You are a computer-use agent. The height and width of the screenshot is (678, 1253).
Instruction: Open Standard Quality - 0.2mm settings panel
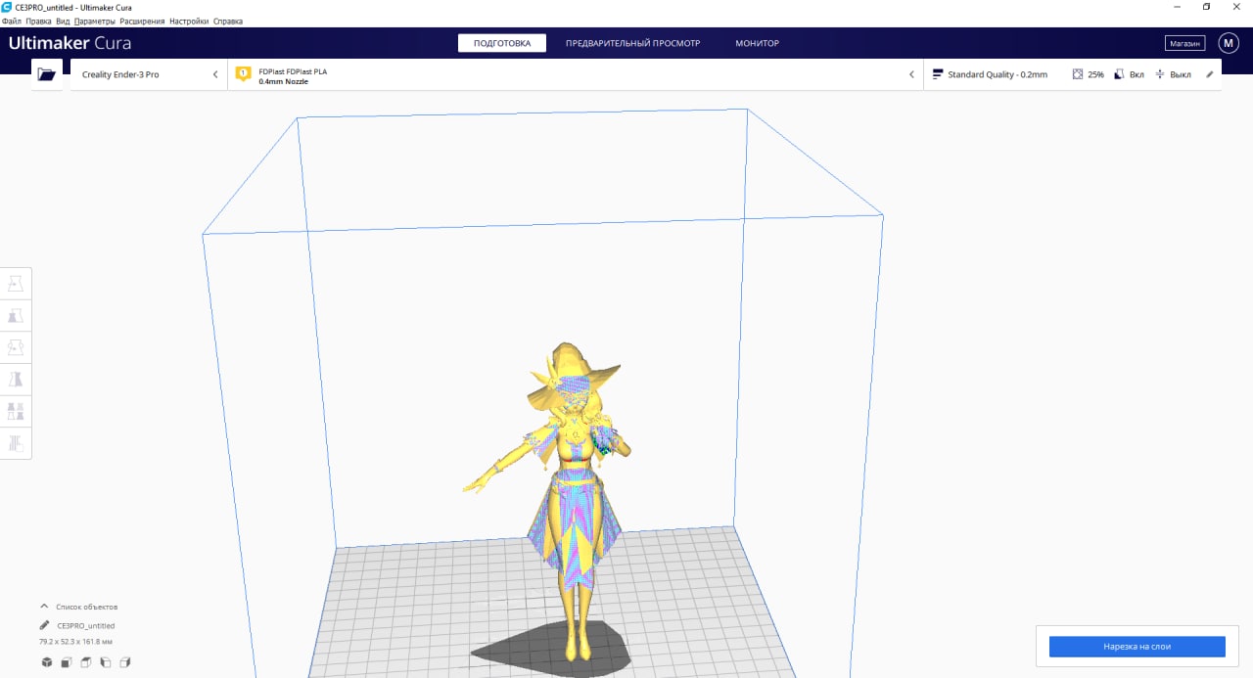(1072, 74)
